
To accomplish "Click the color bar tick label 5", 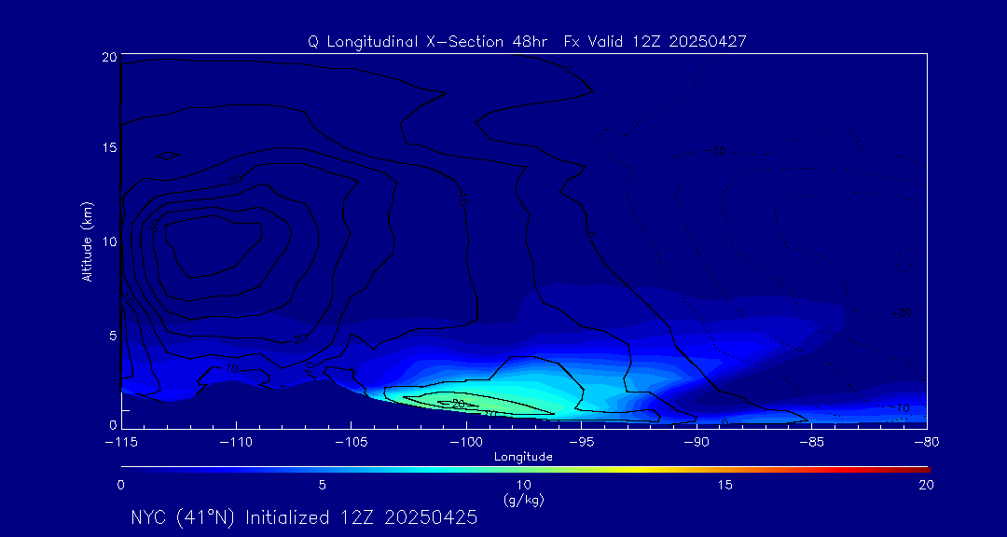I will pyautogui.click(x=323, y=486).
